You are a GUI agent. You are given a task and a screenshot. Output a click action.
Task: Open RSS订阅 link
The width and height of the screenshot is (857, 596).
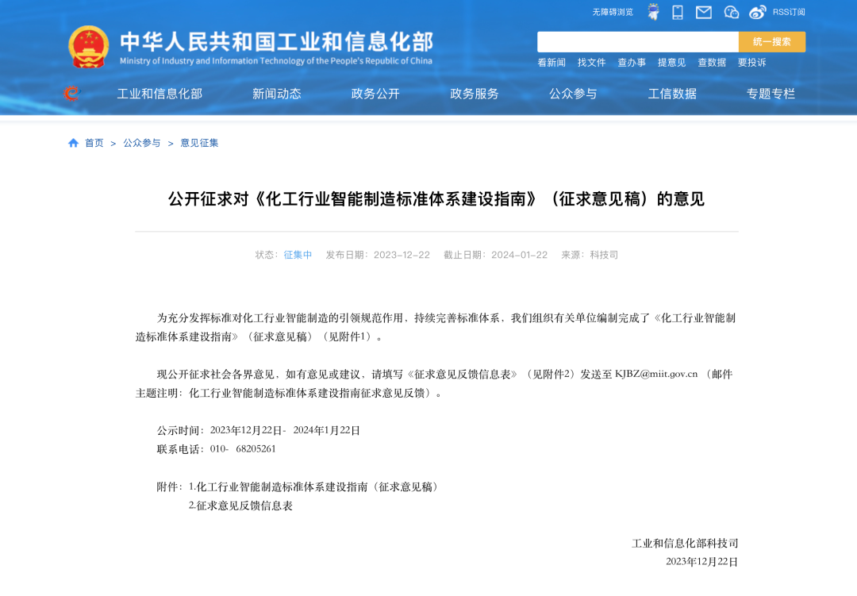(x=789, y=12)
